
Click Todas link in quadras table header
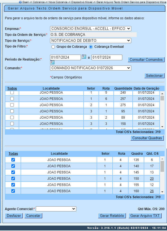point(13,154)
